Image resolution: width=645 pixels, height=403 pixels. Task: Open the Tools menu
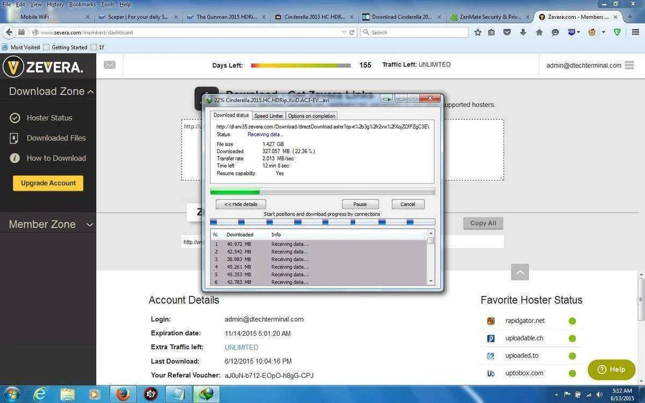[107, 4]
